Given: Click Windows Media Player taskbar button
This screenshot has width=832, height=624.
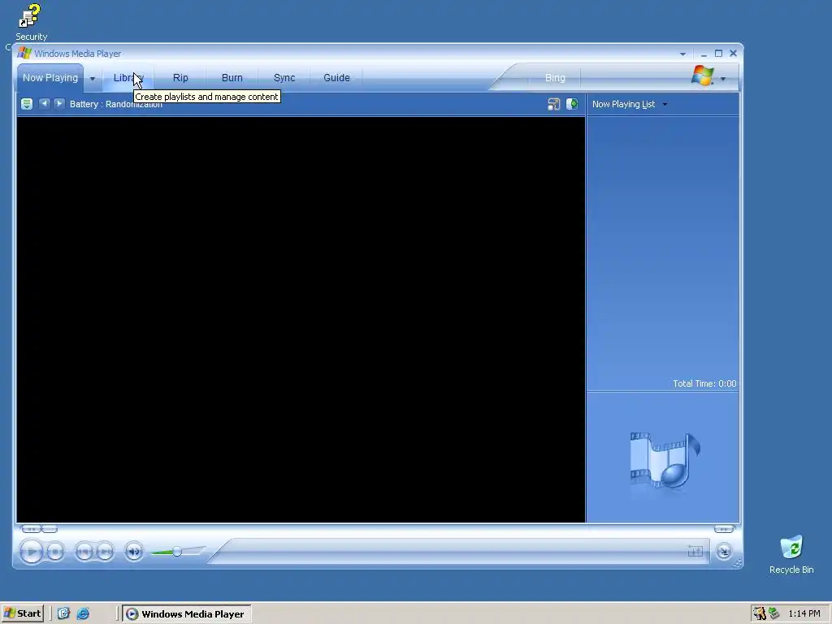Looking at the screenshot, I should click(x=186, y=614).
